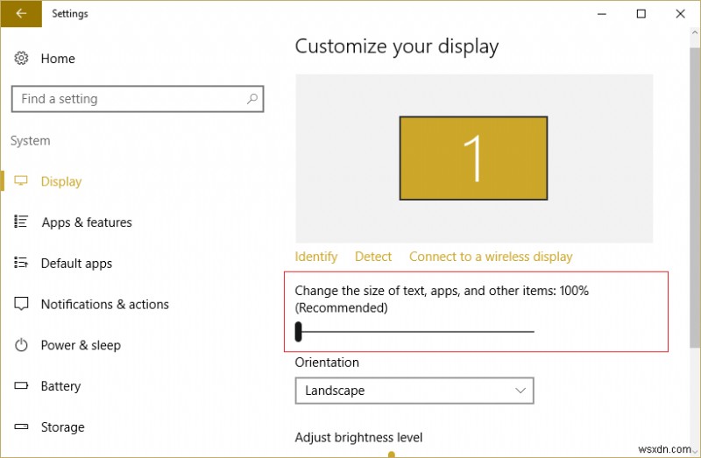Screen dimensions: 701x458
Task: Expand the Orientation dropdown chevron arrow
Action: [520, 391]
